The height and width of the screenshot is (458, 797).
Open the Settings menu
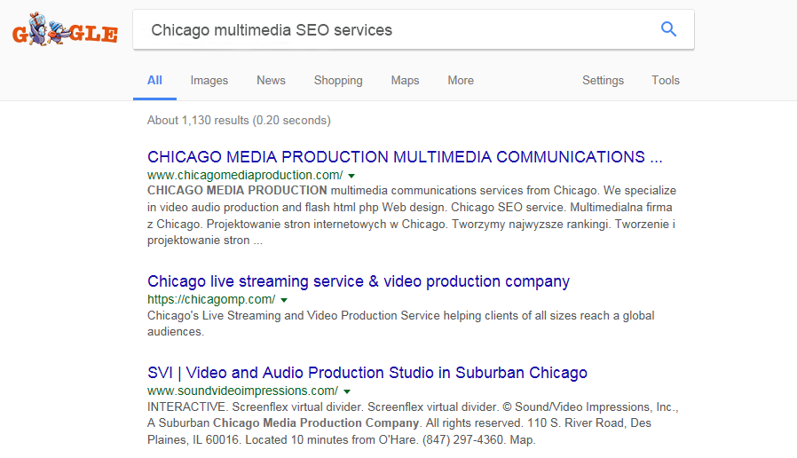(x=603, y=81)
